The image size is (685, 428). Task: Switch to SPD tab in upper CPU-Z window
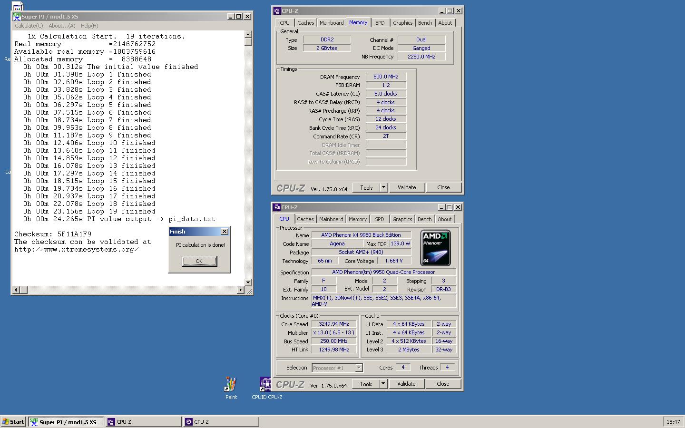pos(380,23)
